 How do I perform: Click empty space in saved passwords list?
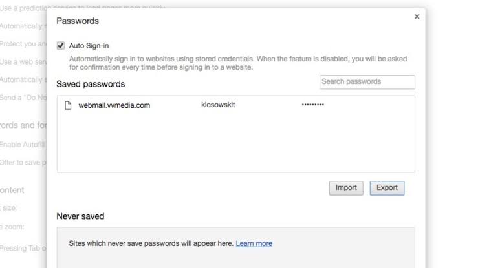235,145
